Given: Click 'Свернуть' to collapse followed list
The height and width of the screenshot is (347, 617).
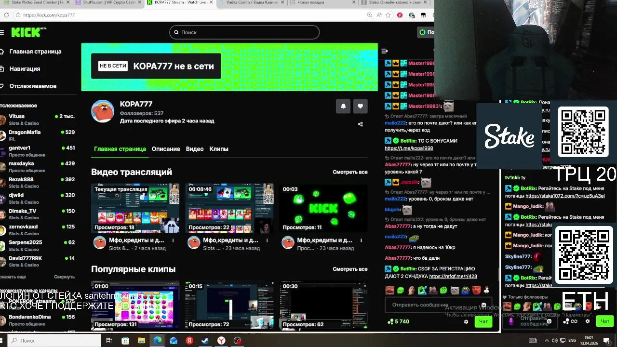Looking at the screenshot, I should coord(64,277).
